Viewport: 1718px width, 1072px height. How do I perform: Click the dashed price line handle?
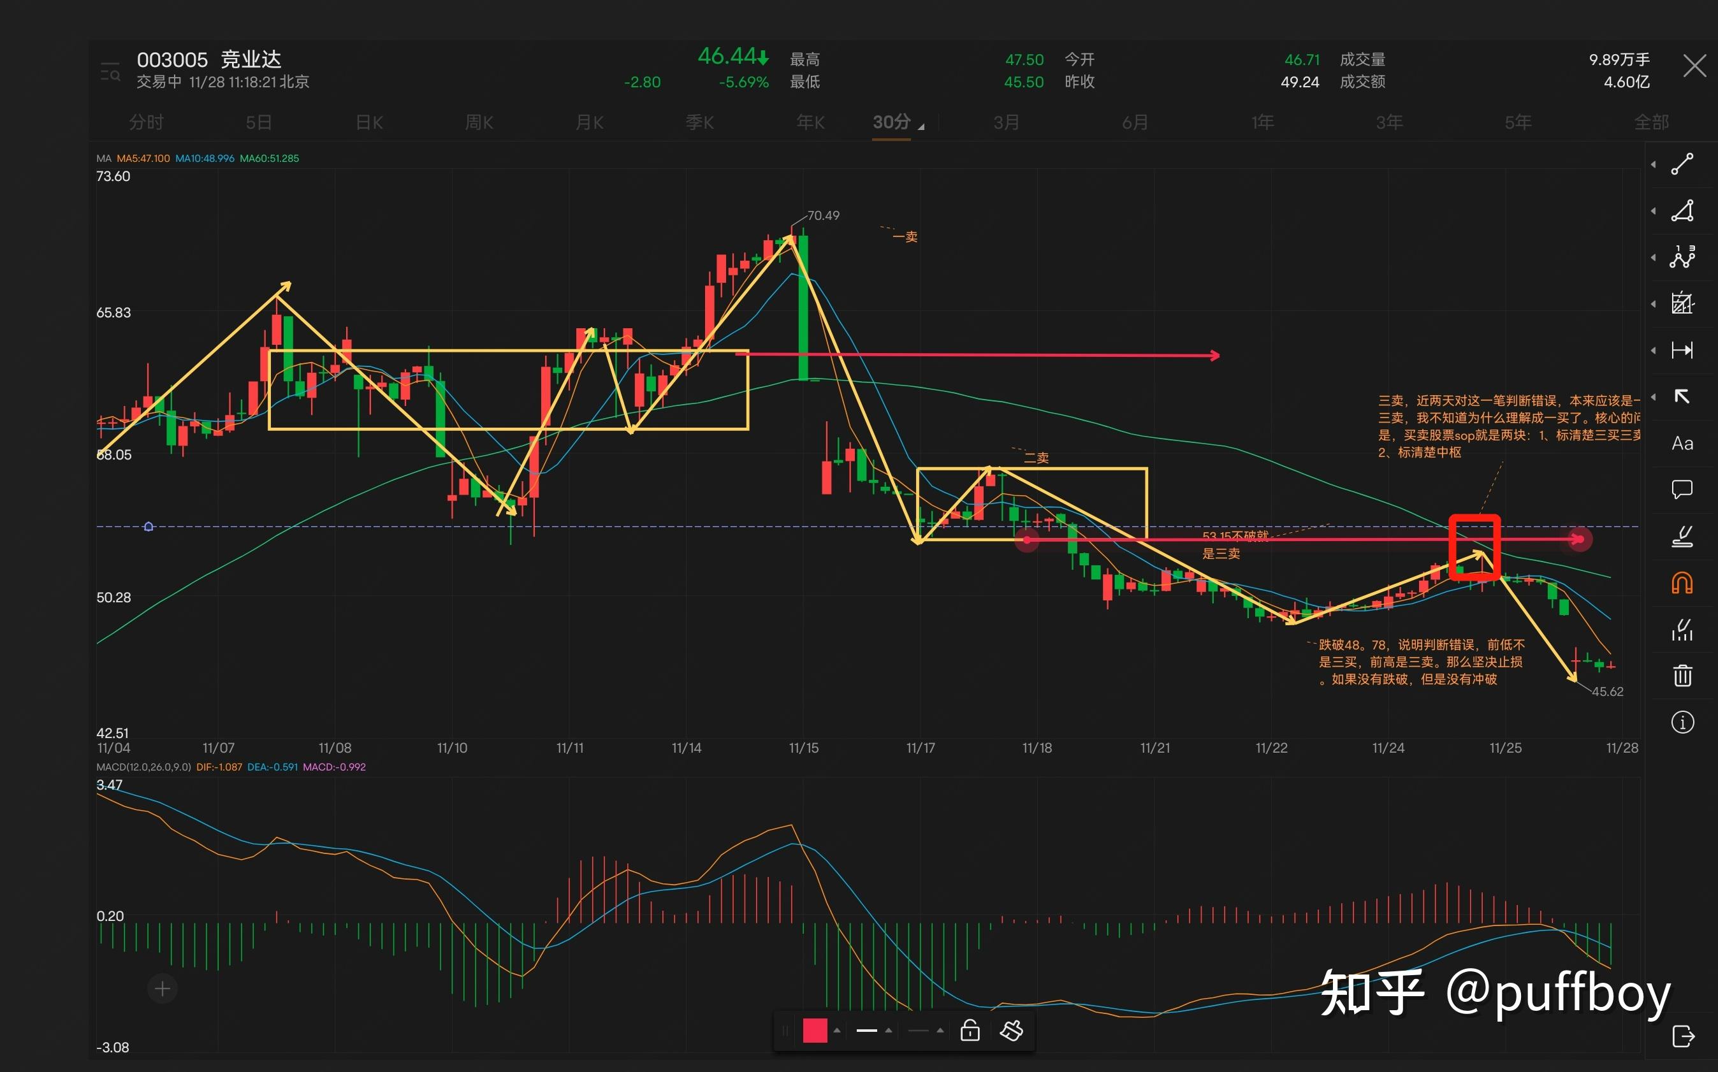pyautogui.click(x=148, y=527)
